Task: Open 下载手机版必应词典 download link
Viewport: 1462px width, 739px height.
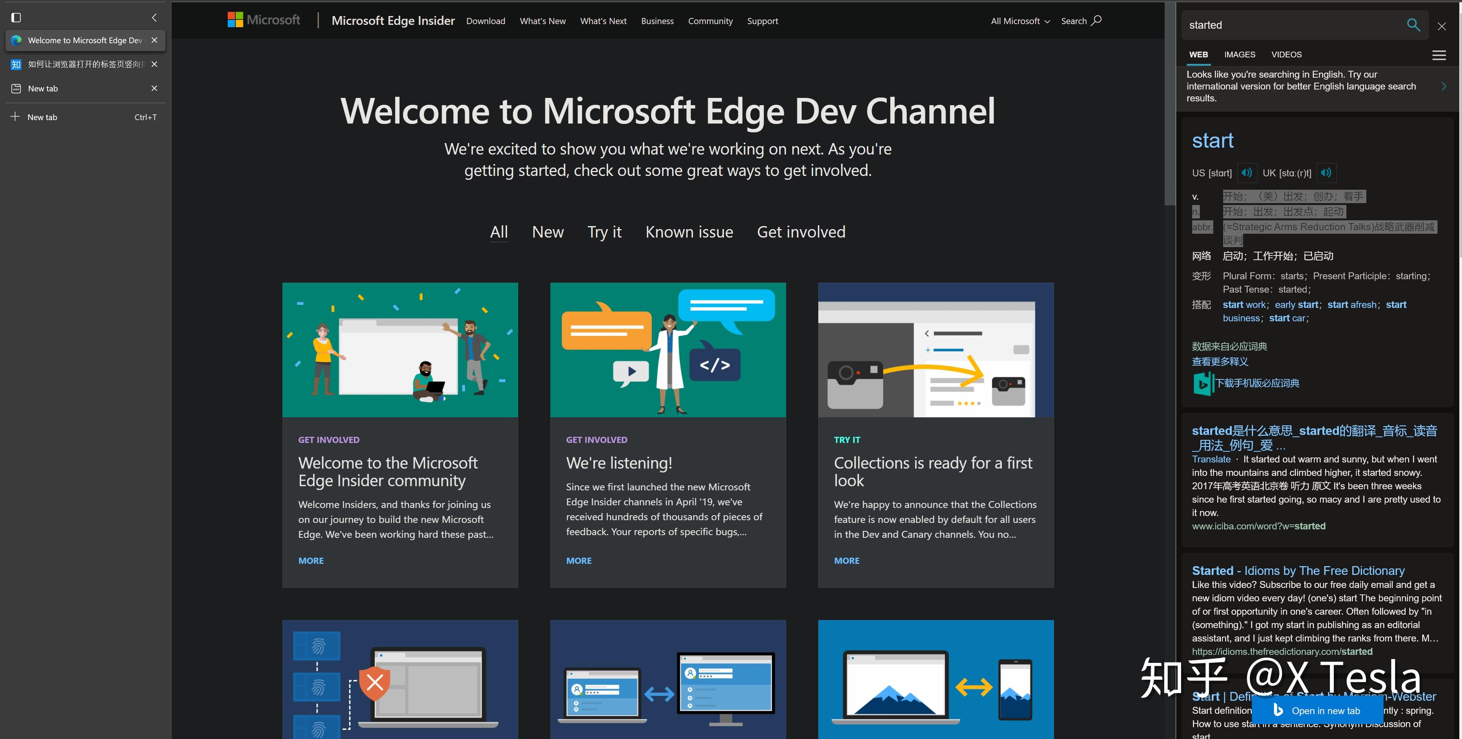Action: 1256,383
